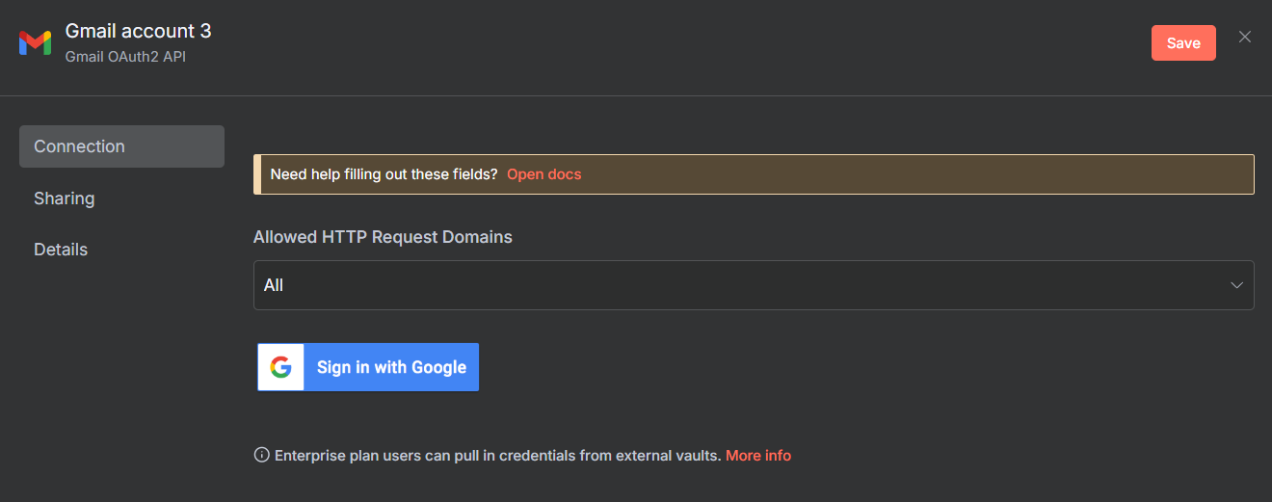Expand the dropdown chevron arrow
1272x502 pixels.
coord(1237,285)
